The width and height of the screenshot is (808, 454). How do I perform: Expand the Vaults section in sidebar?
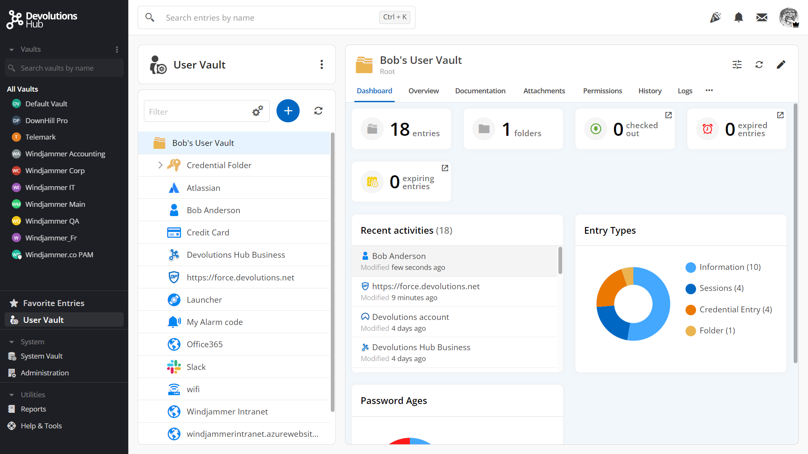click(11, 49)
